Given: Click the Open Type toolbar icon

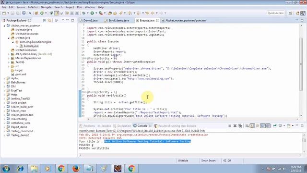Looking at the screenshot, I should [x=110, y=13].
